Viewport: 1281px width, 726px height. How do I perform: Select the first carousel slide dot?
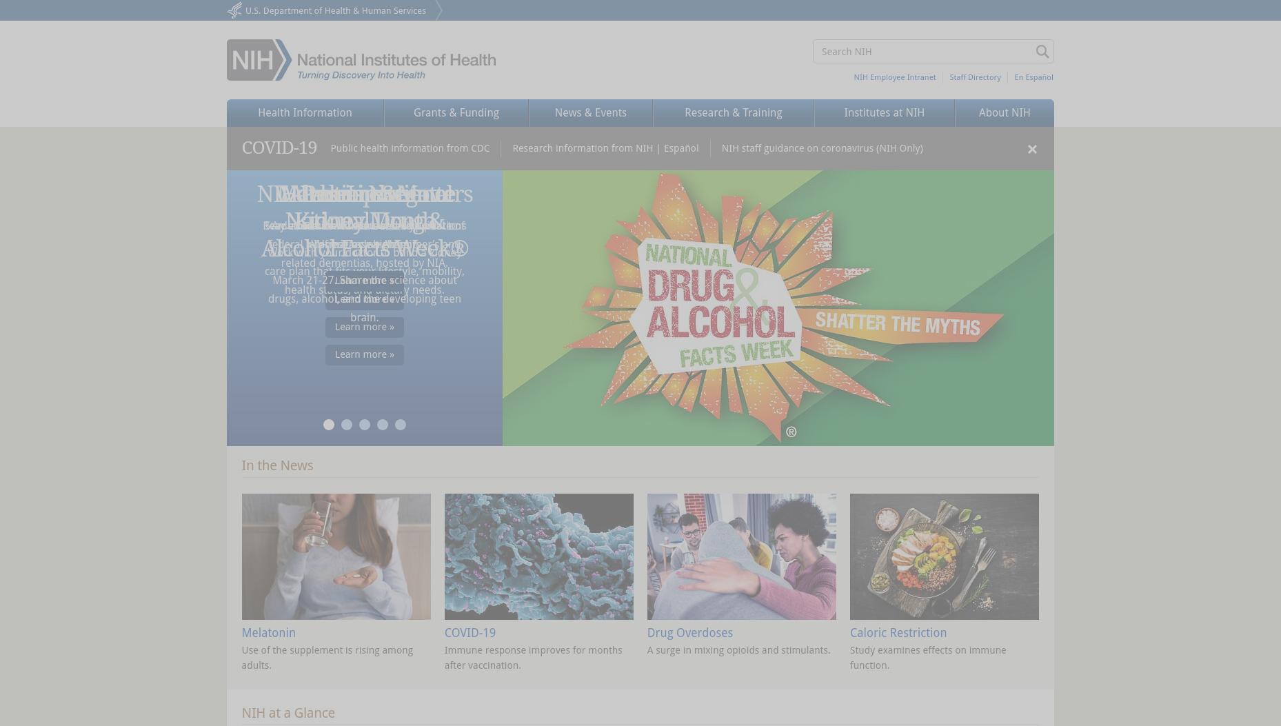click(329, 425)
